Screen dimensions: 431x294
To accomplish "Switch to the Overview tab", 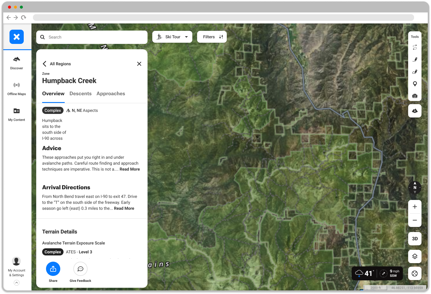I will point(53,94).
